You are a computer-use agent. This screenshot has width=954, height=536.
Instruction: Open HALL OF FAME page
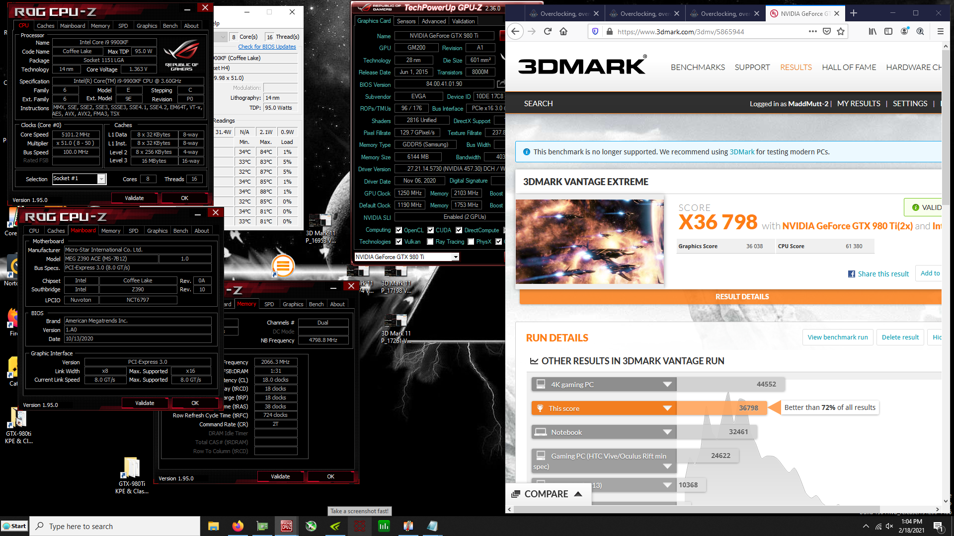(849, 67)
